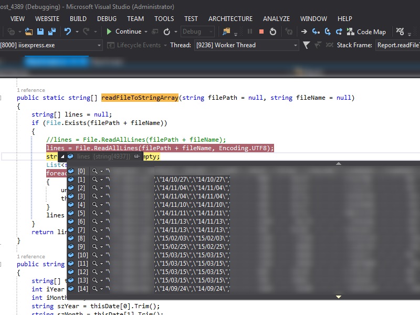Open the Continue dropdown arrow
The width and height of the screenshot is (420, 315).
[x=146, y=32]
